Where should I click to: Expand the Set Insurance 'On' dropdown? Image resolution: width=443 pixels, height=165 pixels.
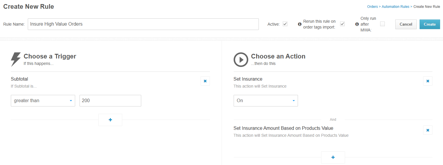pyautogui.click(x=266, y=101)
